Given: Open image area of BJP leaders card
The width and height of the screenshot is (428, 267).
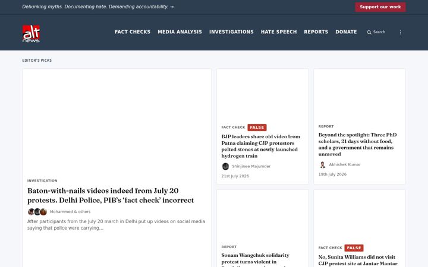Looking at the screenshot, I should pyautogui.click(x=263, y=94).
